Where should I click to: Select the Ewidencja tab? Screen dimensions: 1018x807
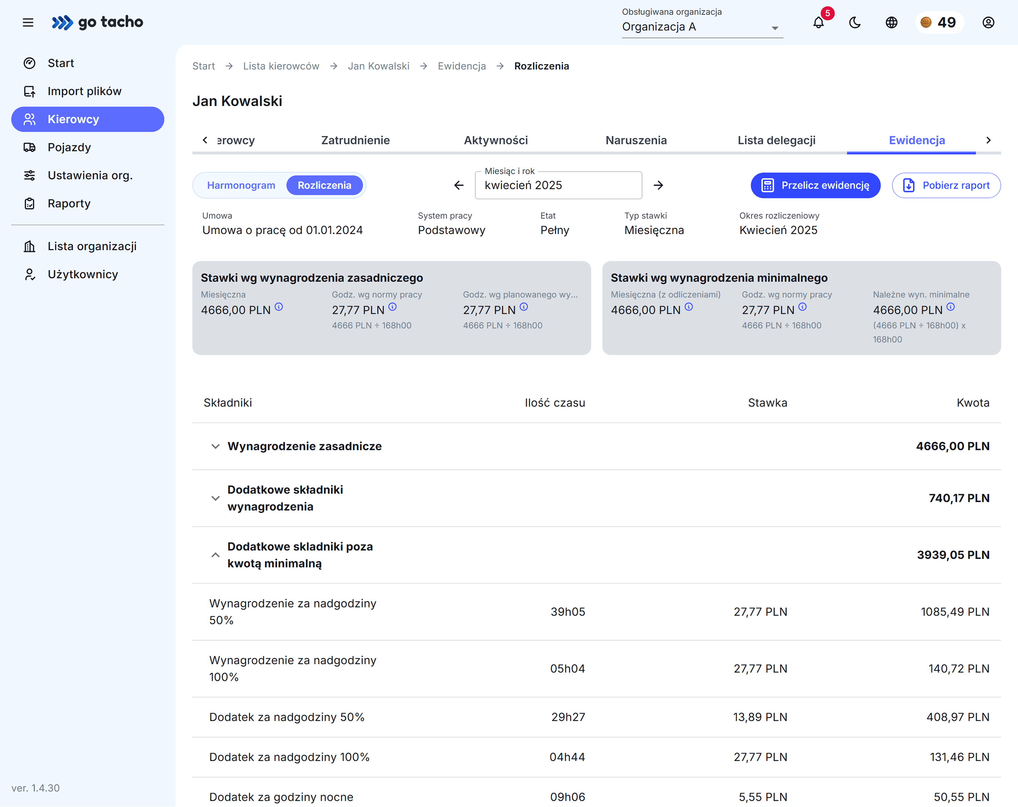point(917,140)
